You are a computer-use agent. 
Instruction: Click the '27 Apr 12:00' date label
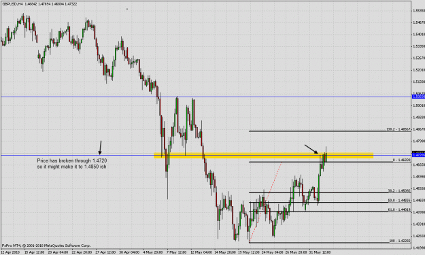pyautogui.click(x=105, y=252)
